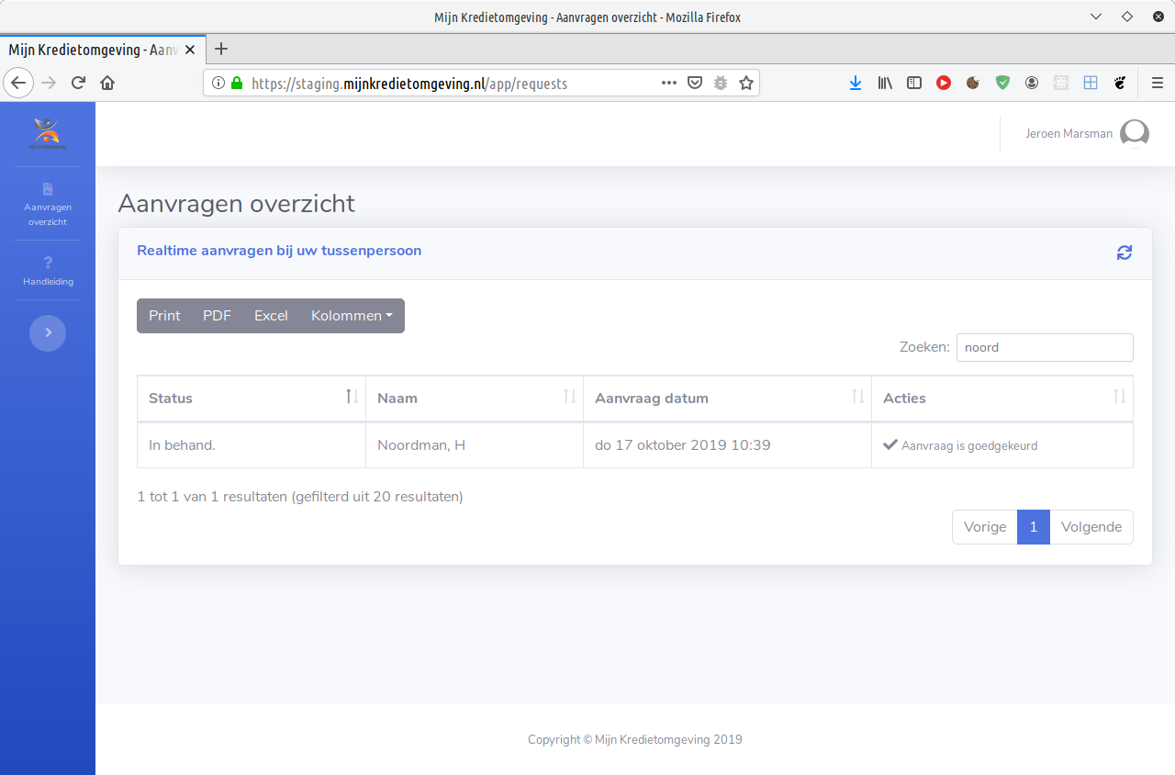Export the table with the Excel button
The height and width of the screenshot is (775, 1175).
coord(271,316)
